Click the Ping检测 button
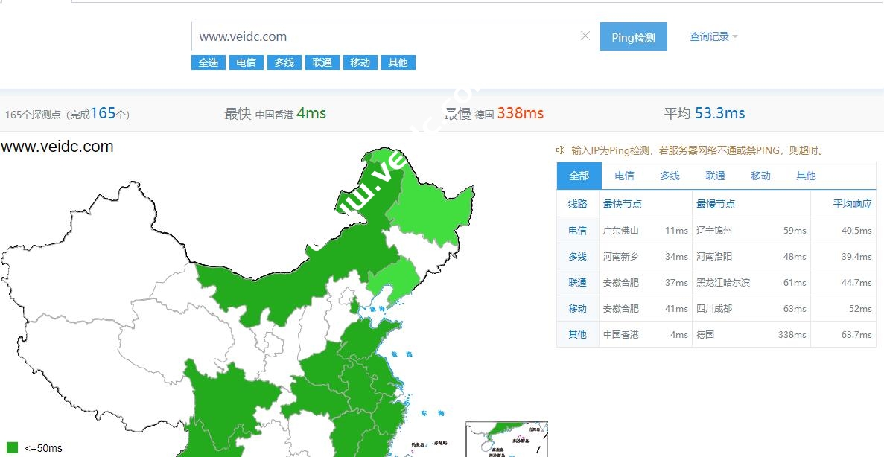Image resolution: width=884 pixels, height=457 pixels. (x=633, y=36)
